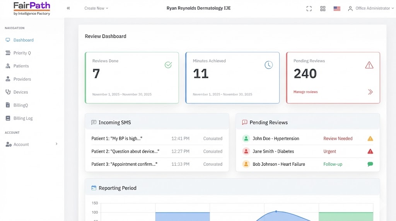Viewport: 396px width, 221px height.
Task: Click the green bar in Reporting Period chart
Action: [x=346, y=216]
